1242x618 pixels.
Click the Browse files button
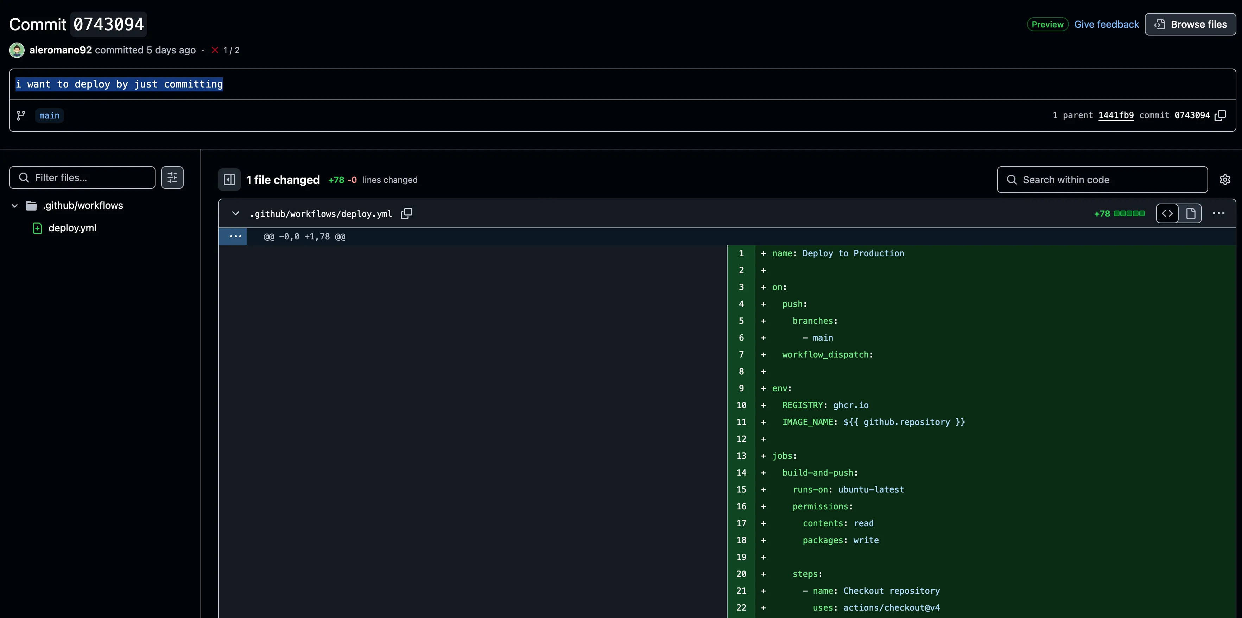coord(1190,24)
